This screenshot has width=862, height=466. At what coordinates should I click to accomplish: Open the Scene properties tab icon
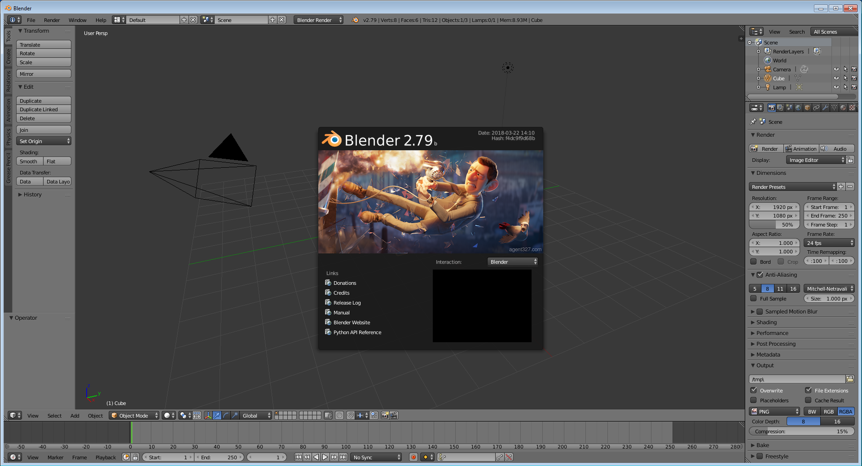pos(789,108)
